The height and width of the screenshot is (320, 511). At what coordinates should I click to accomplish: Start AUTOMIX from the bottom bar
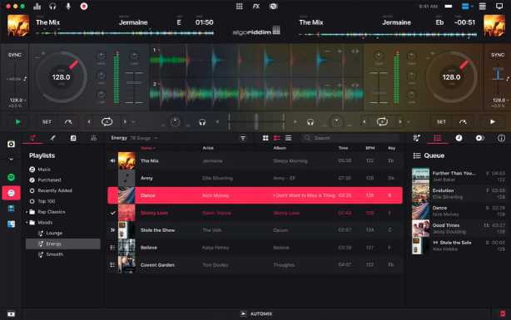256,314
